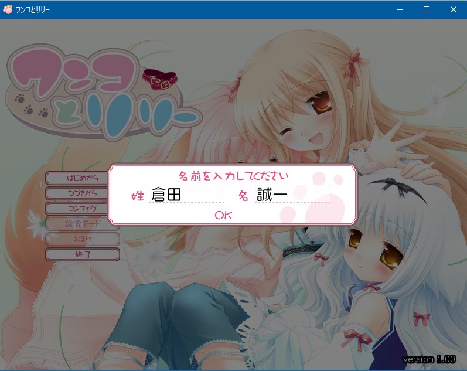Open the おまけ extras menu
467x371 pixels.
[83, 239]
